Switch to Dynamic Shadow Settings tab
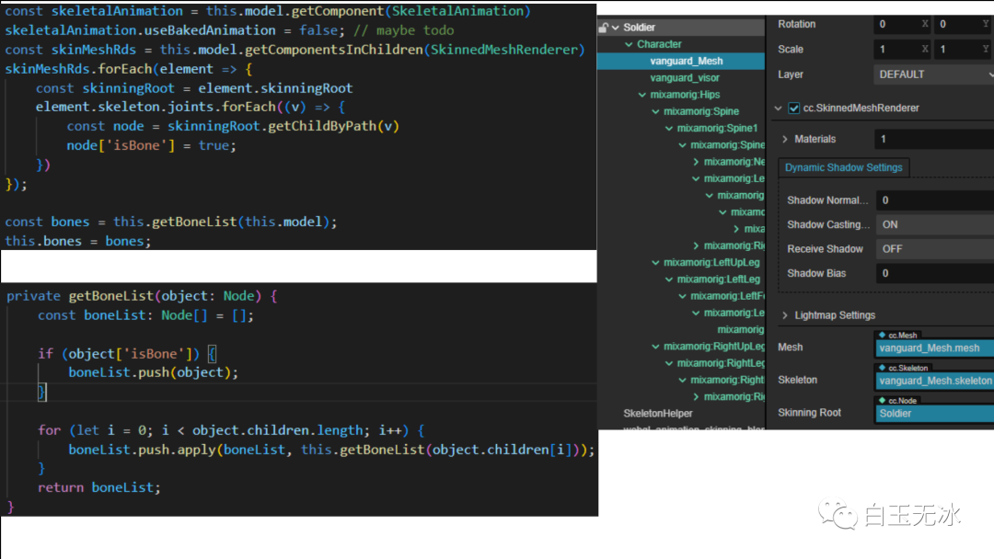The image size is (994, 559). coord(843,167)
